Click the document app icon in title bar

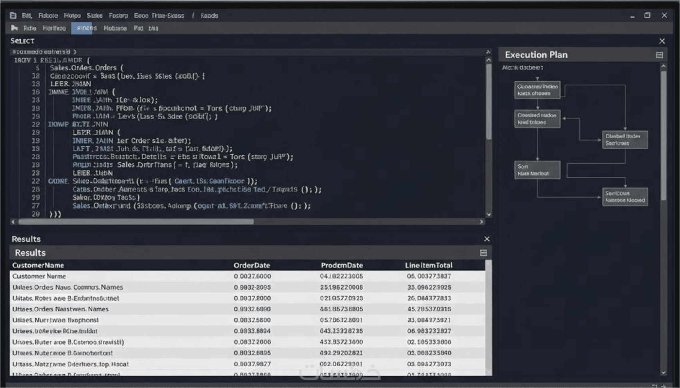tap(13, 16)
